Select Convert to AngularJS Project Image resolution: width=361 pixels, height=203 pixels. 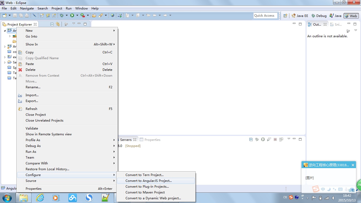tap(156, 181)
